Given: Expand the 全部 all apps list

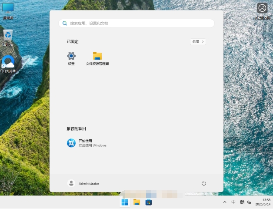Looking at the screenshot, I should click(198, 42).
